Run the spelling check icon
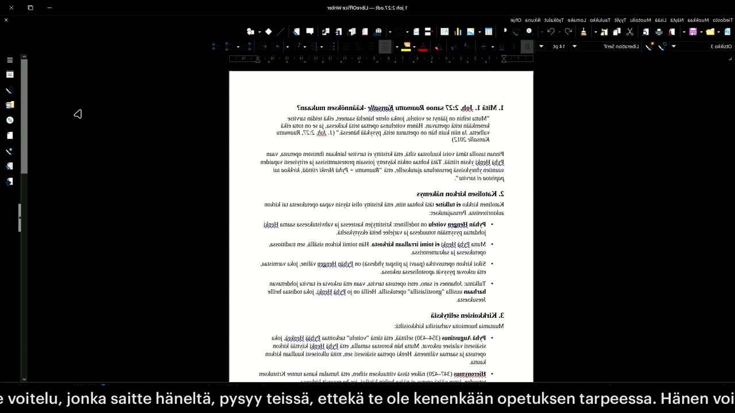 click(516, 32)
